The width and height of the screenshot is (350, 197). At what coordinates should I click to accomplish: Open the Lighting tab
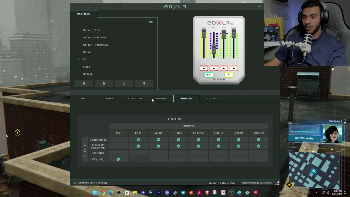pos(161,99)
